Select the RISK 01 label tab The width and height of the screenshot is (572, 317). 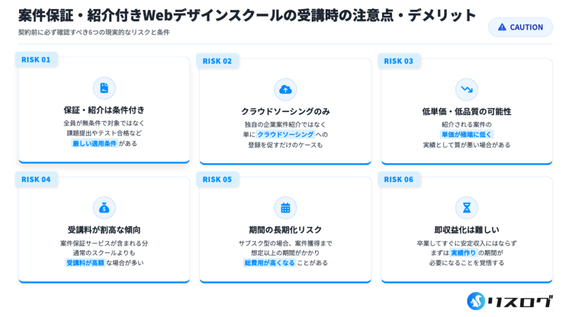[x=36, y=60]
